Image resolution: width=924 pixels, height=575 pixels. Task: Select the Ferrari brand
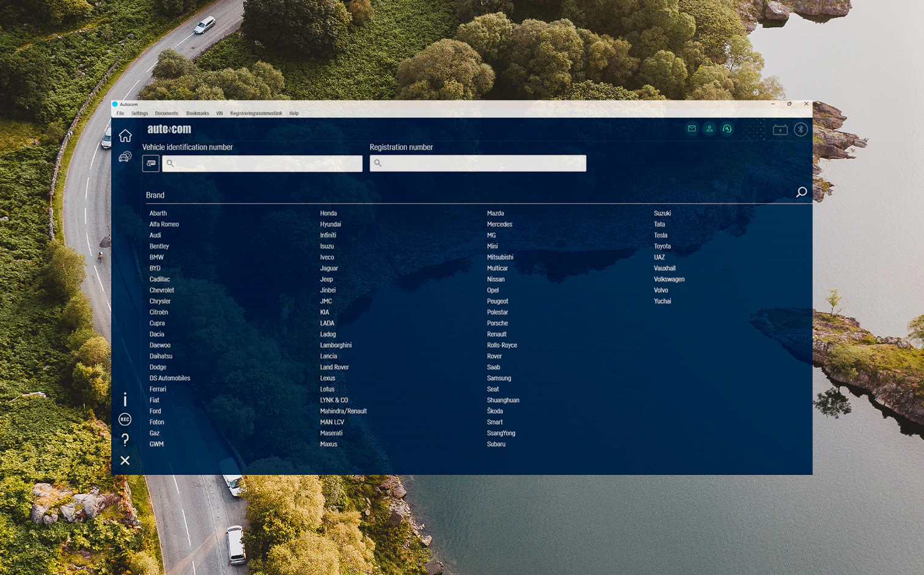[x=158, y=389]
